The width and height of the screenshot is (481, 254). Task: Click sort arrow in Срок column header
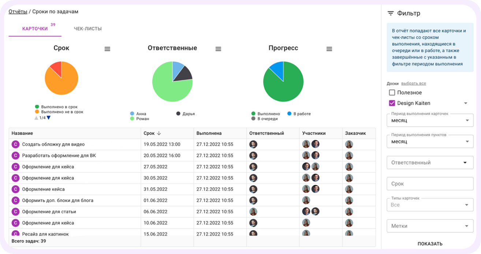point(159,134)
